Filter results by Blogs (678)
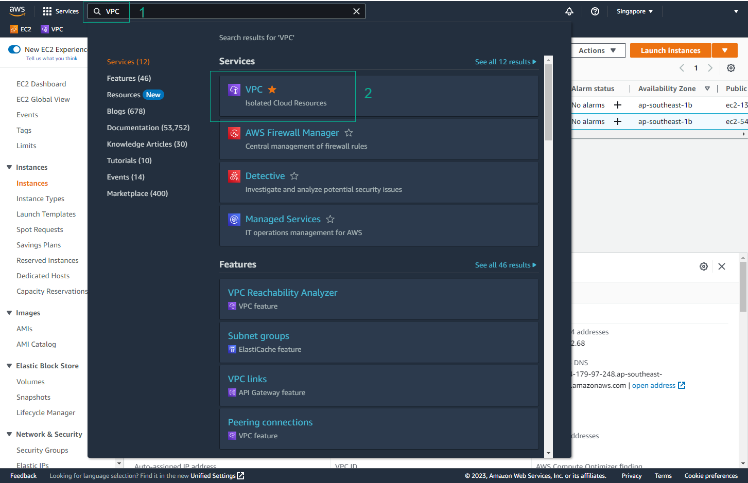Screen dimensions: 748x483 pos(126,111)
